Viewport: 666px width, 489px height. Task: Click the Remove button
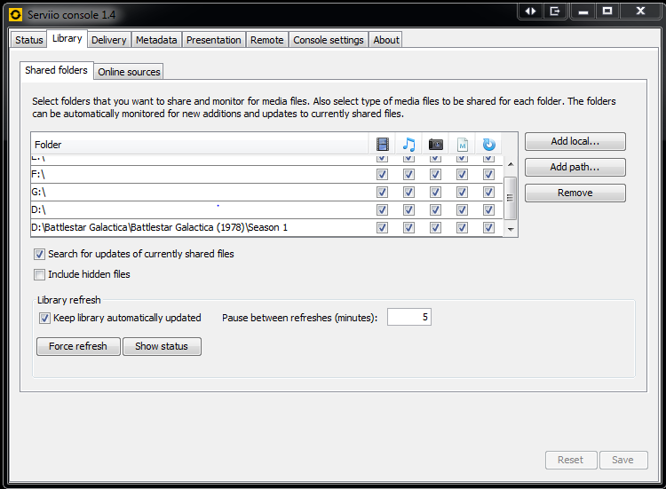tap(575, 193)
